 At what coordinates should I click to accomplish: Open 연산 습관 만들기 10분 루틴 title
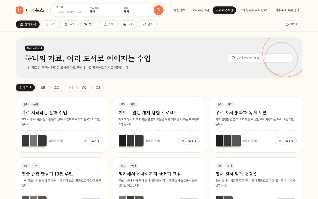click(47, 174)
